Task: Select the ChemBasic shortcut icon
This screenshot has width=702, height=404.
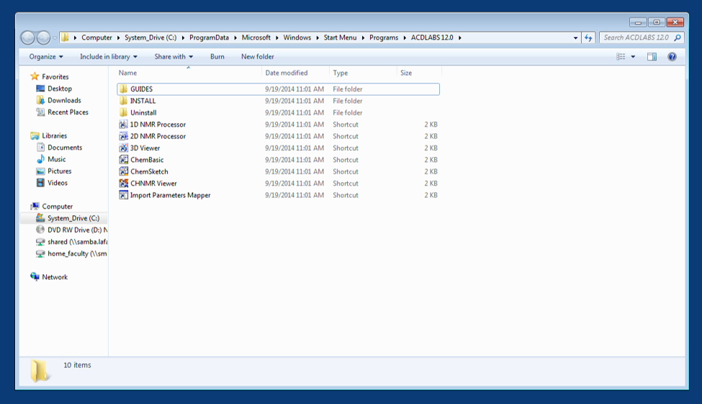Action: (x=124, y=160)
